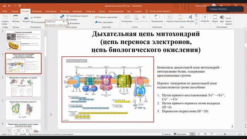This screenshot has height=139, width=247.
Task: Switch to the Главная tab
Action: [x=15, y=11]
